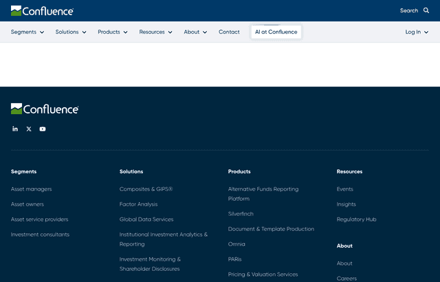Click the Confluence logo in the header
440x282 pixels.
(42, 11)
